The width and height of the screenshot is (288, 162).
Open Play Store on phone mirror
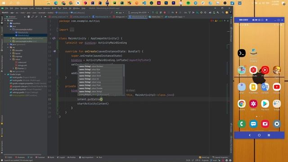pyautogui.click(x=265, y=104)
